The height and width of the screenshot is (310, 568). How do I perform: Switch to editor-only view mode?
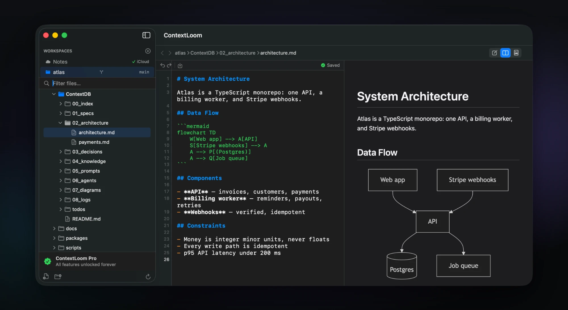[494, 53]
